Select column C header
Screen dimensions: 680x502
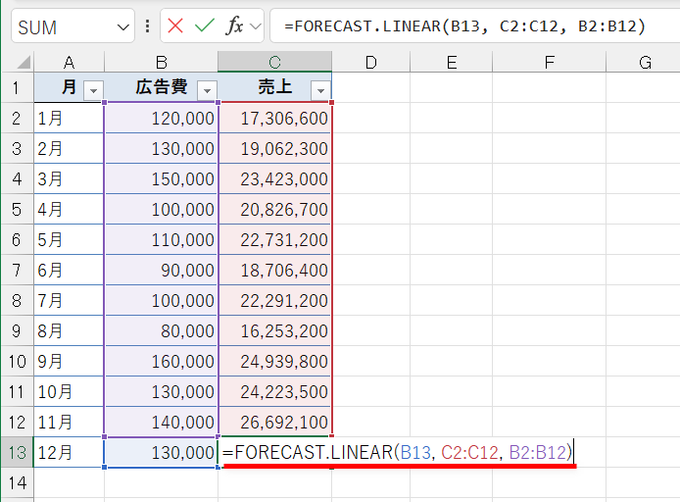pos(275,62)
